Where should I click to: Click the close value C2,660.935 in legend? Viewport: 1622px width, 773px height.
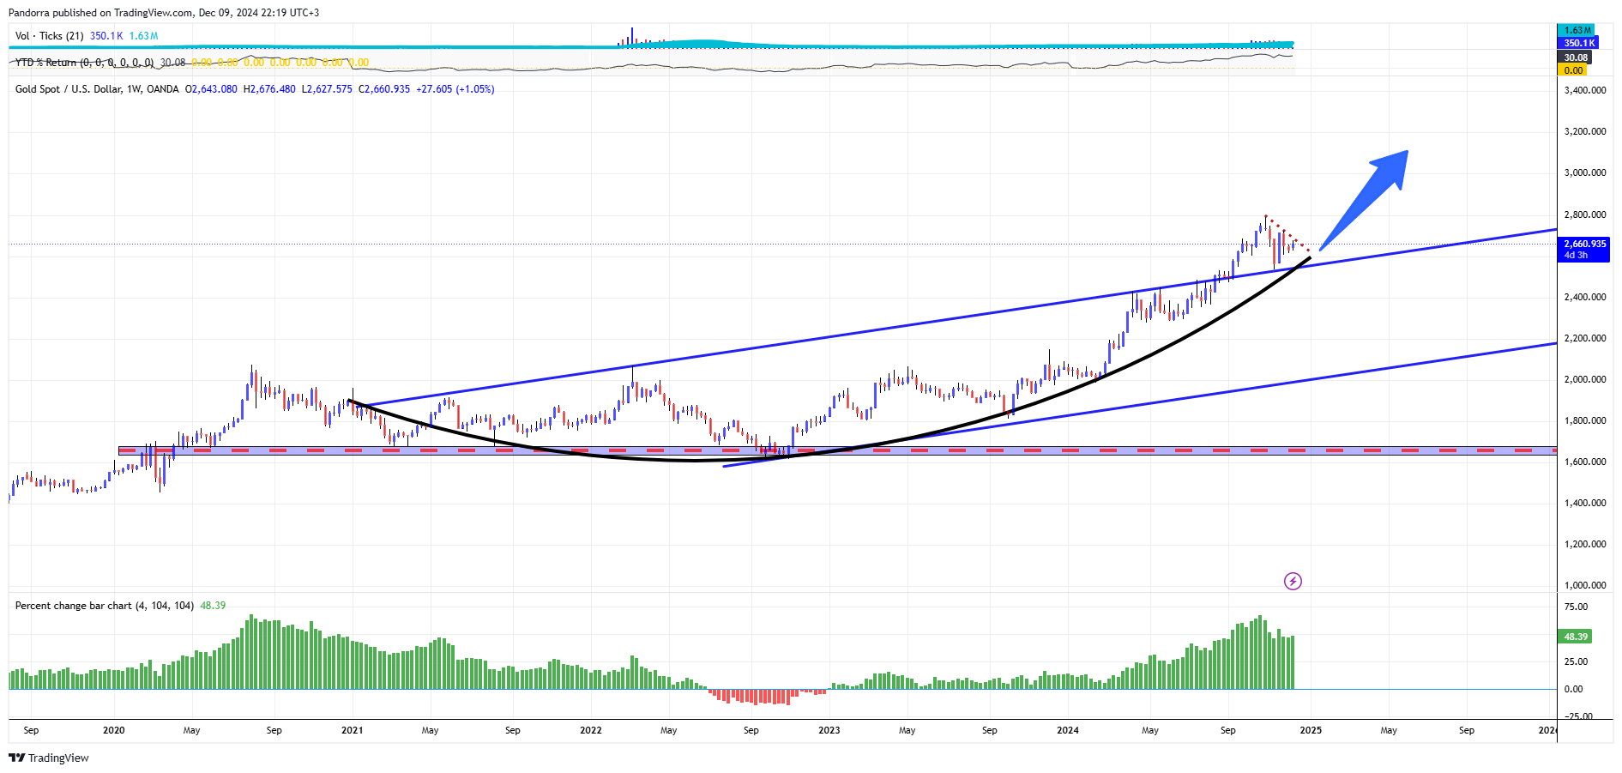point(384,89)
